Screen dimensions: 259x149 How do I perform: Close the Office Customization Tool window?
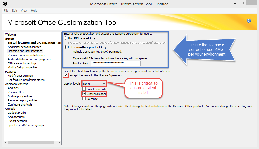251,3
